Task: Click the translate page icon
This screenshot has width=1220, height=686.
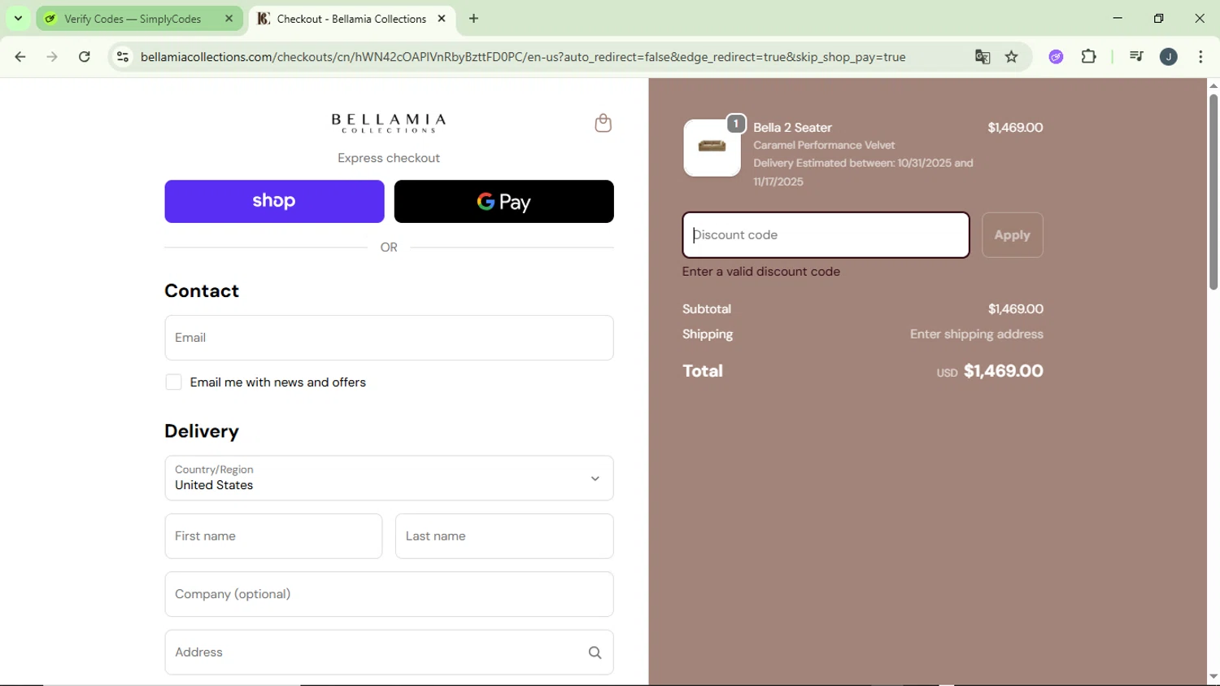Action: 983,57
